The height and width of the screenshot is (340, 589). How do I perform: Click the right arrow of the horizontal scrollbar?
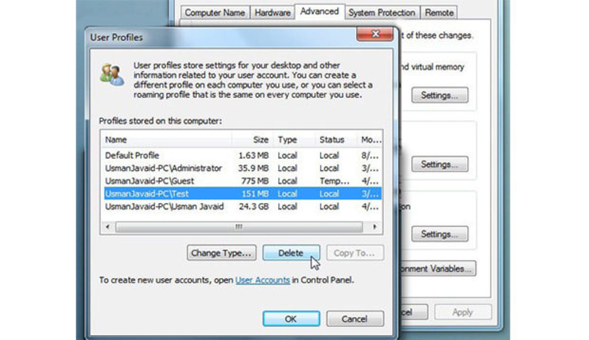coord(375,227)
